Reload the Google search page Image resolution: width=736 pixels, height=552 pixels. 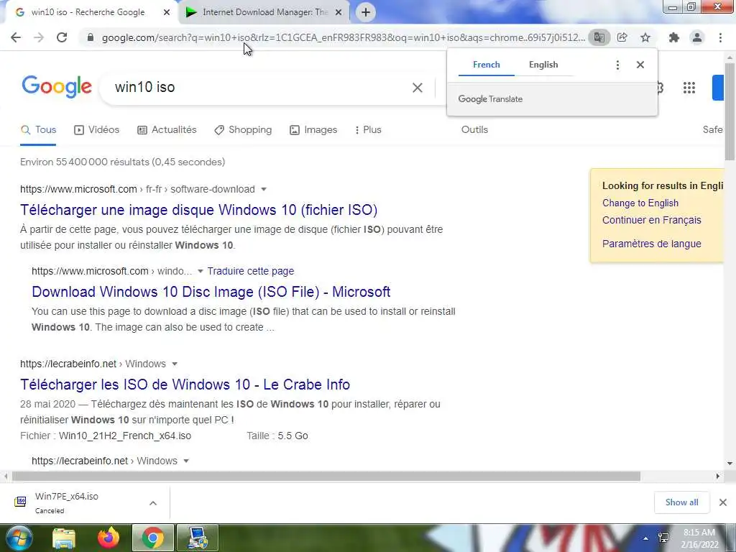click(x=62, y=37)
